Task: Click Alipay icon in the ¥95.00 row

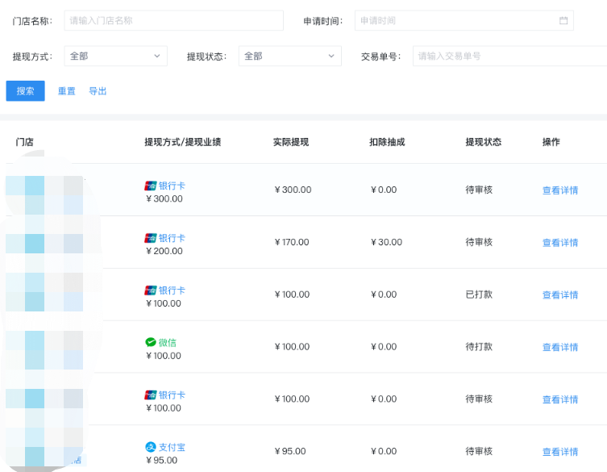Action: [x=150, y=447]
